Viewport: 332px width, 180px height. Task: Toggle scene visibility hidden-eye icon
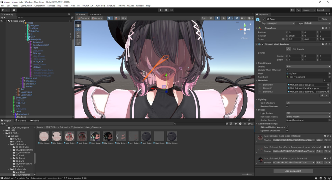click(x=237, y=18)
